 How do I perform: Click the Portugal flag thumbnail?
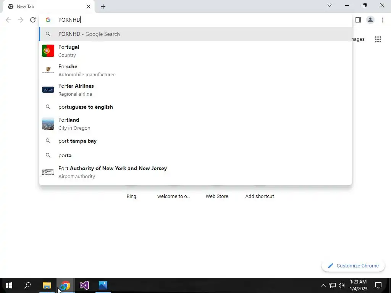click(x=48, y=51)
